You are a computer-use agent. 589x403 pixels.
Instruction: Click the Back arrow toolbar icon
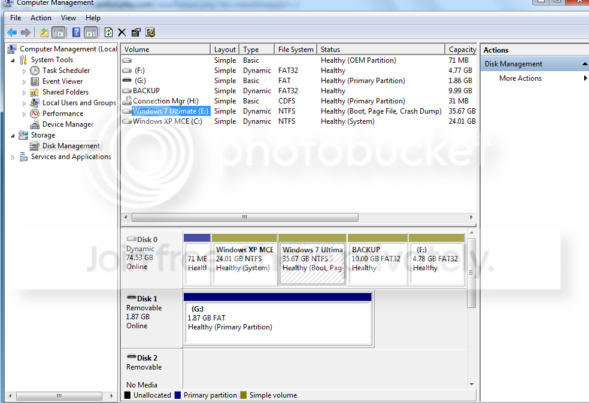(12, 33)
